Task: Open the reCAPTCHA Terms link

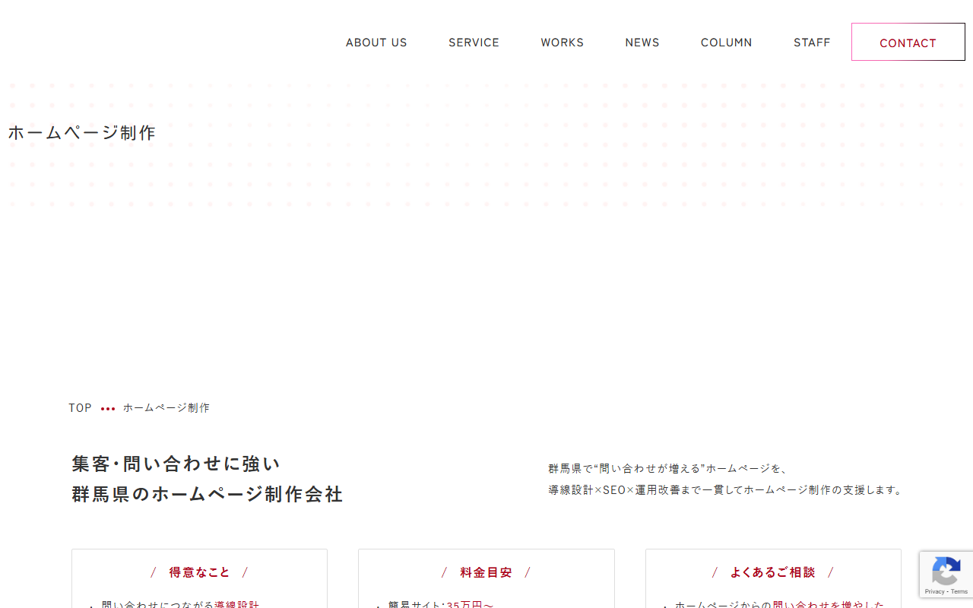Action: (959, 591)
